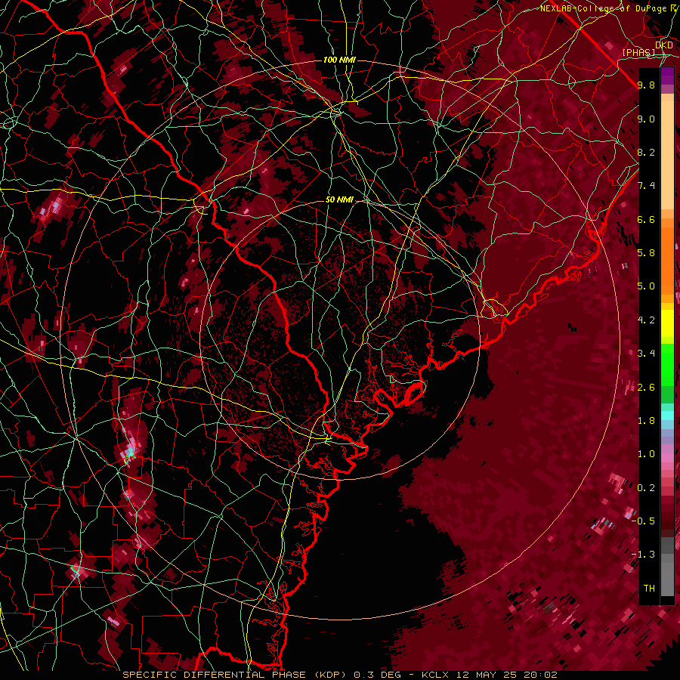Image resolution: width=680 pixels, height=680 pixels.
Task: Click the 7.4 value on the color scale
Action: click(646, 186)
